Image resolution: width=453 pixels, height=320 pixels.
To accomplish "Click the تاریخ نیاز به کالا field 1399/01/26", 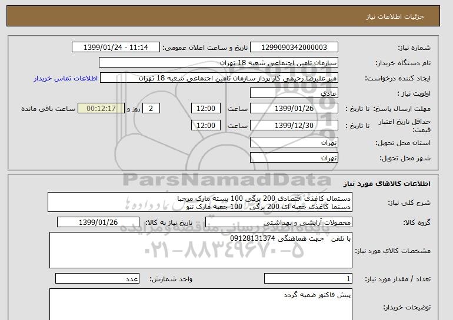I will click(98, 223).
